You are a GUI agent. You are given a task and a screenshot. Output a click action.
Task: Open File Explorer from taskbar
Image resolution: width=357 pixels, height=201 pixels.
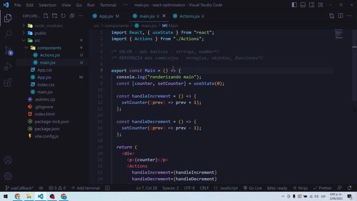tap(29, 196)
